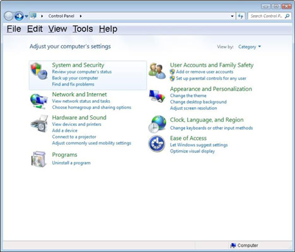The height and width of the screenshot is (252, 295).
Task: Click Back up your computer
Action: (75, 78)
